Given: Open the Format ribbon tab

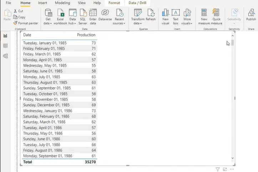Looking at the screenshot, I should click(x=114, y=3).
